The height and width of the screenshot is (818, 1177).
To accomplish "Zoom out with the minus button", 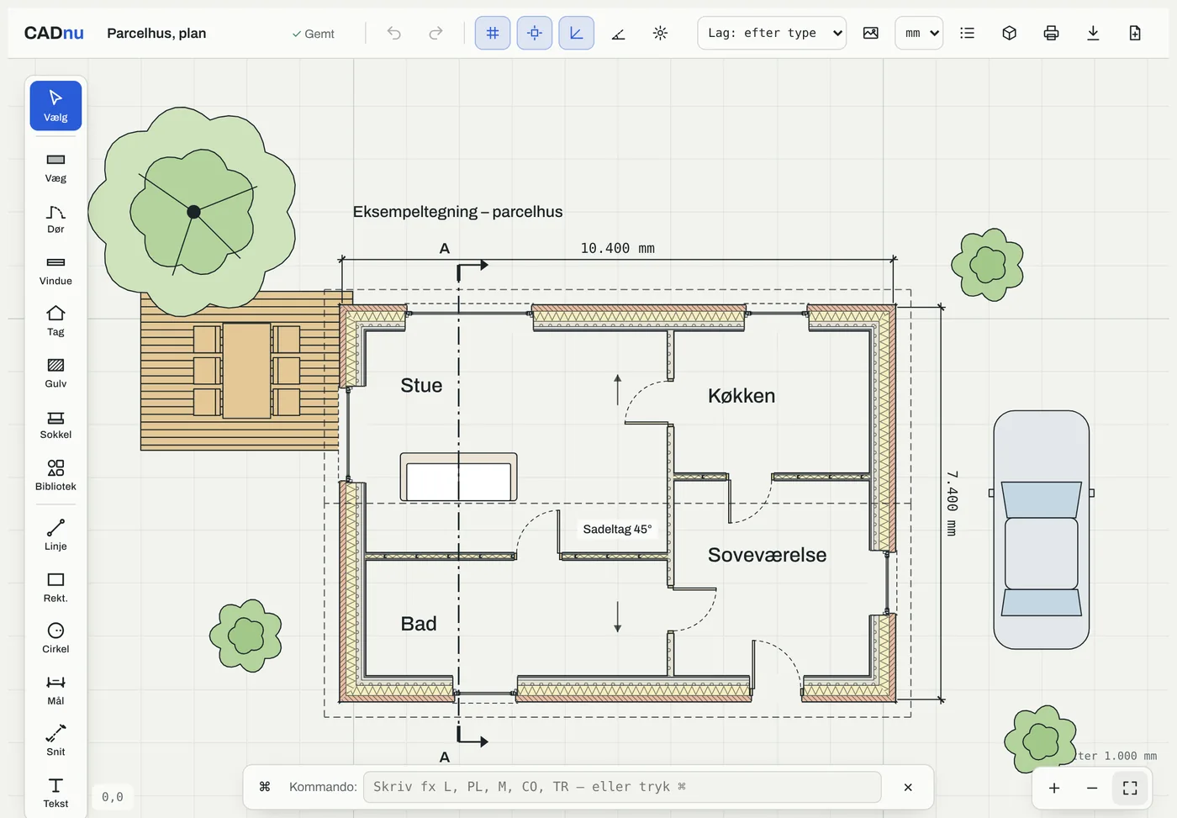I will point(1092,788).
